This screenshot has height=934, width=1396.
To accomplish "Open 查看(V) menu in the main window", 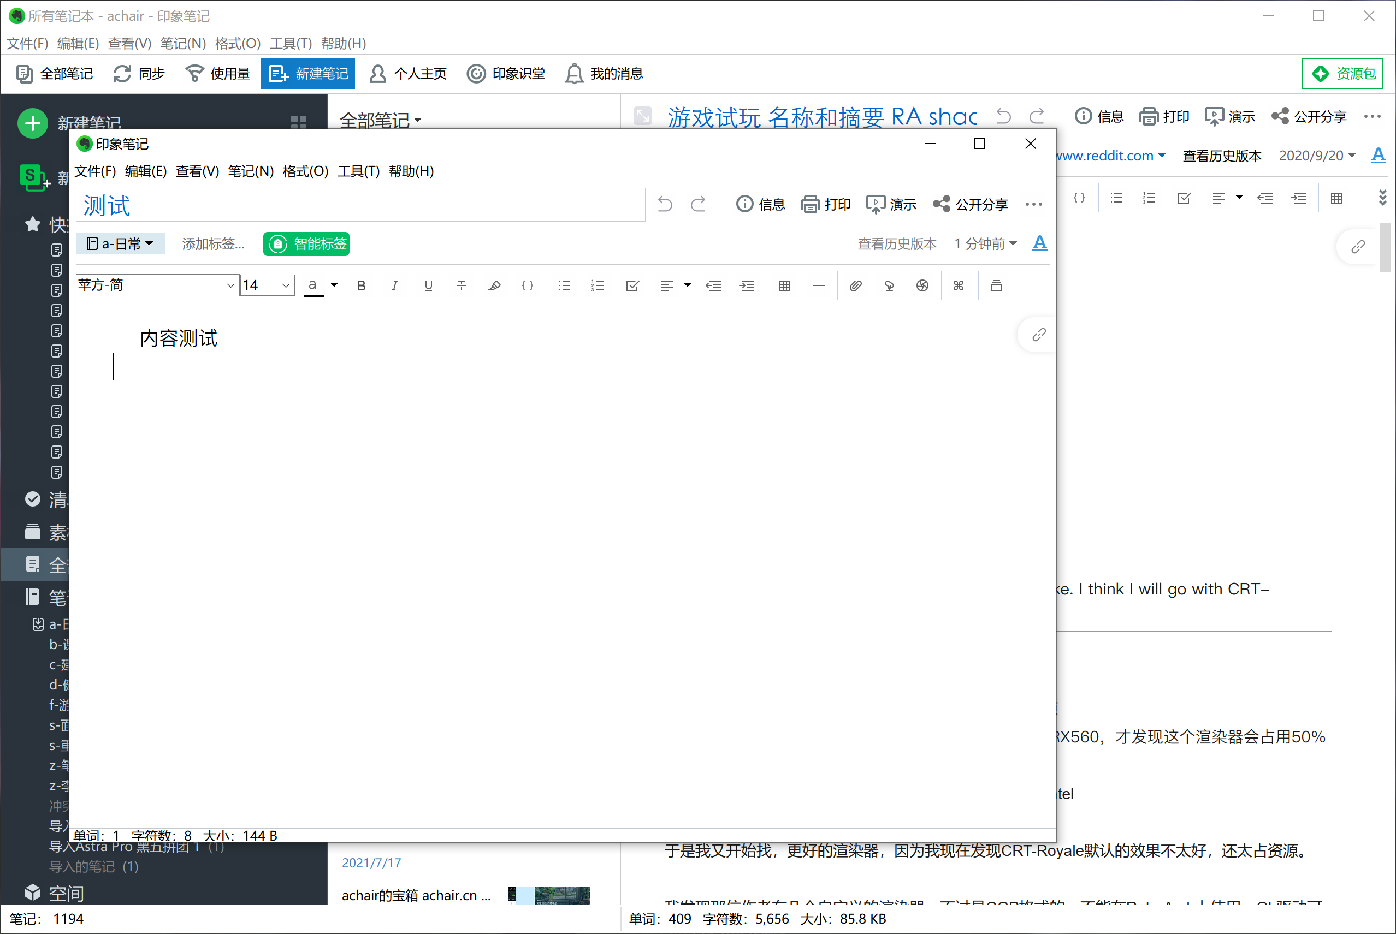I will (129, 44).
